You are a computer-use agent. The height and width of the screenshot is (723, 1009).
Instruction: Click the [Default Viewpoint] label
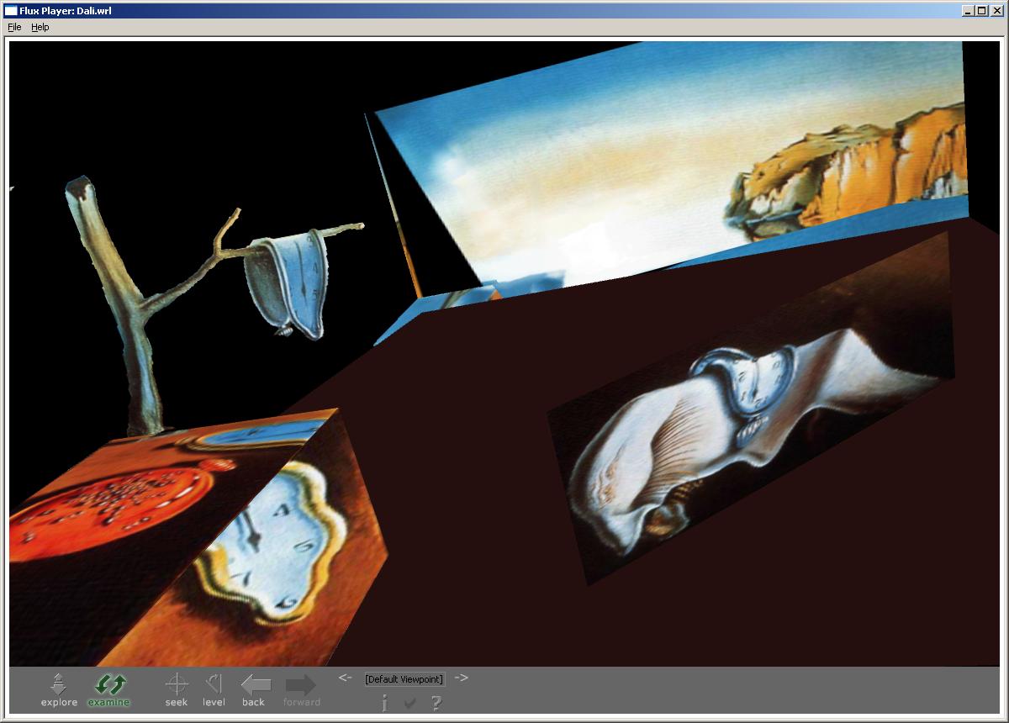point(404,679)
